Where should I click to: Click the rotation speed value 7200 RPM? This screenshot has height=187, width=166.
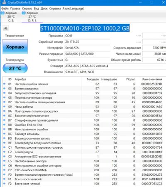point(154,48)
